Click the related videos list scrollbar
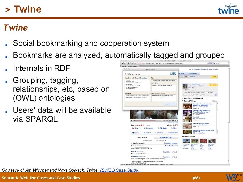243x182 pixels. click(217, 118)
